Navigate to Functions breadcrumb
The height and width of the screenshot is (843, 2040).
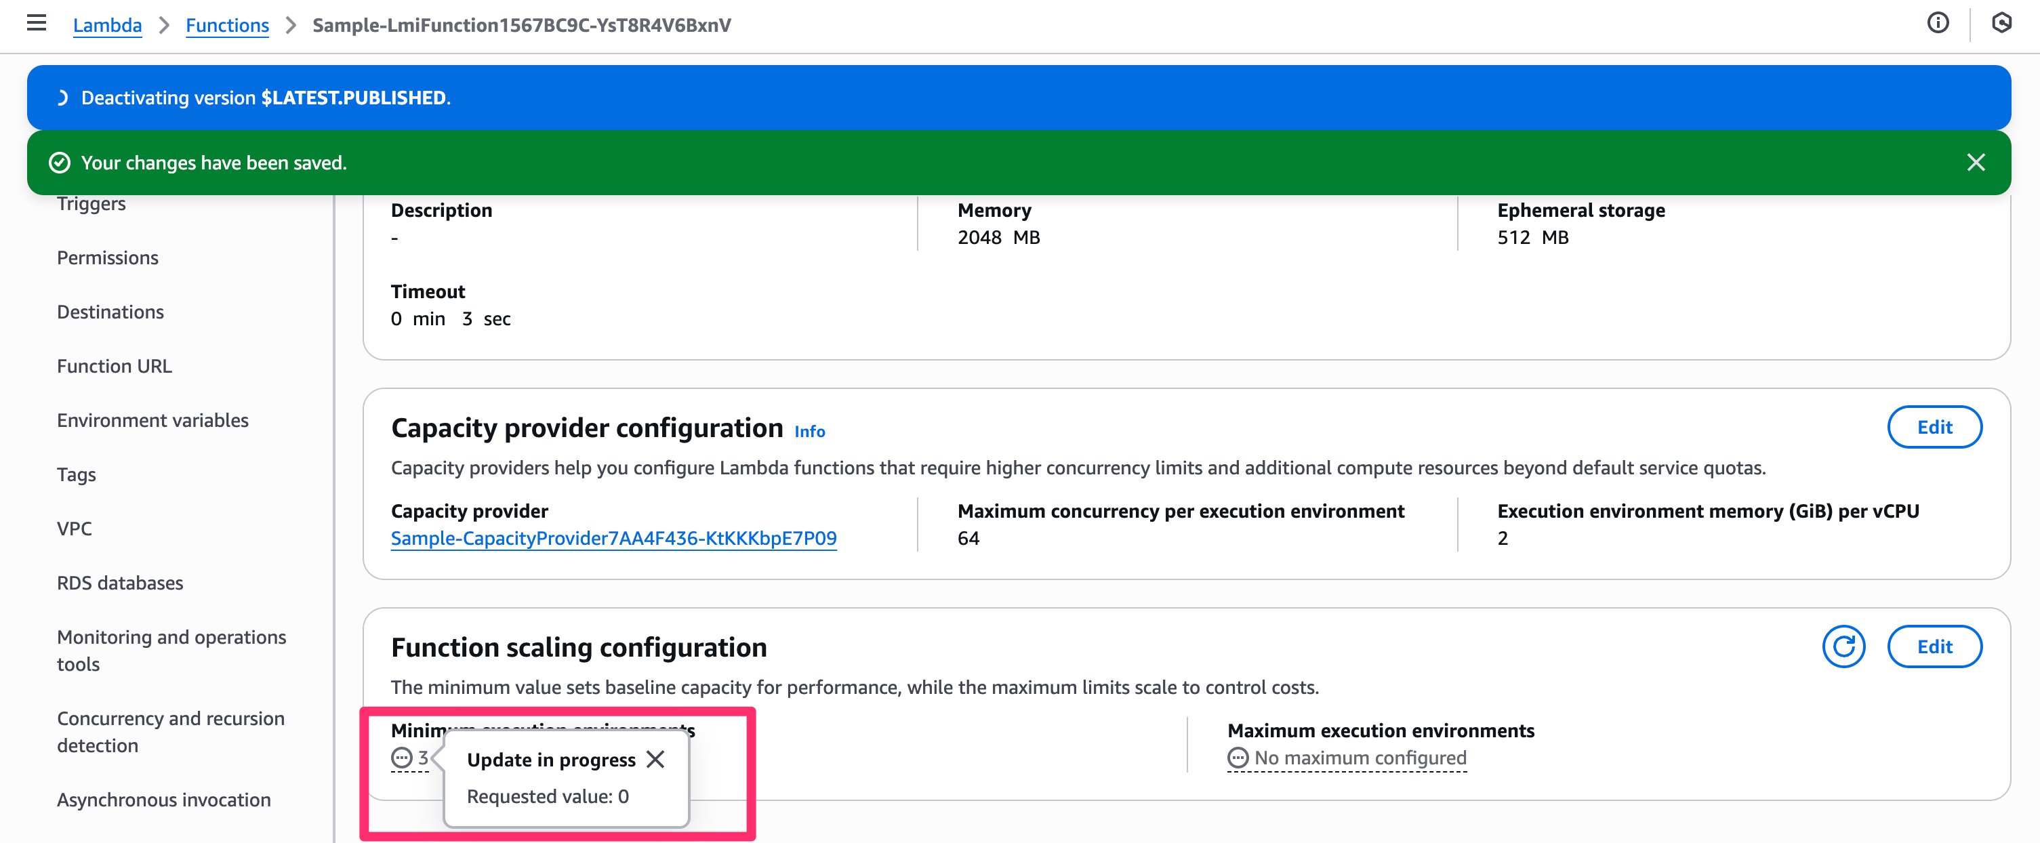click(x=227, y=25)
